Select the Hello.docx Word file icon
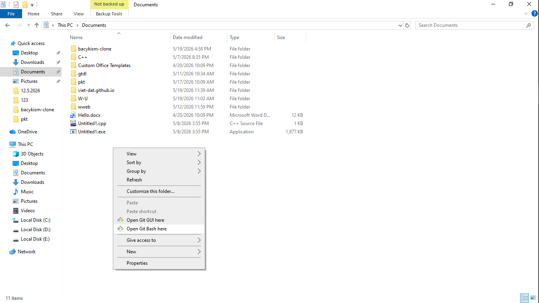539x303 pixels. [73, 115]
